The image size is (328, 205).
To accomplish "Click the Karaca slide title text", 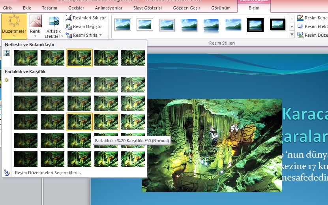I will pos(305,114).
